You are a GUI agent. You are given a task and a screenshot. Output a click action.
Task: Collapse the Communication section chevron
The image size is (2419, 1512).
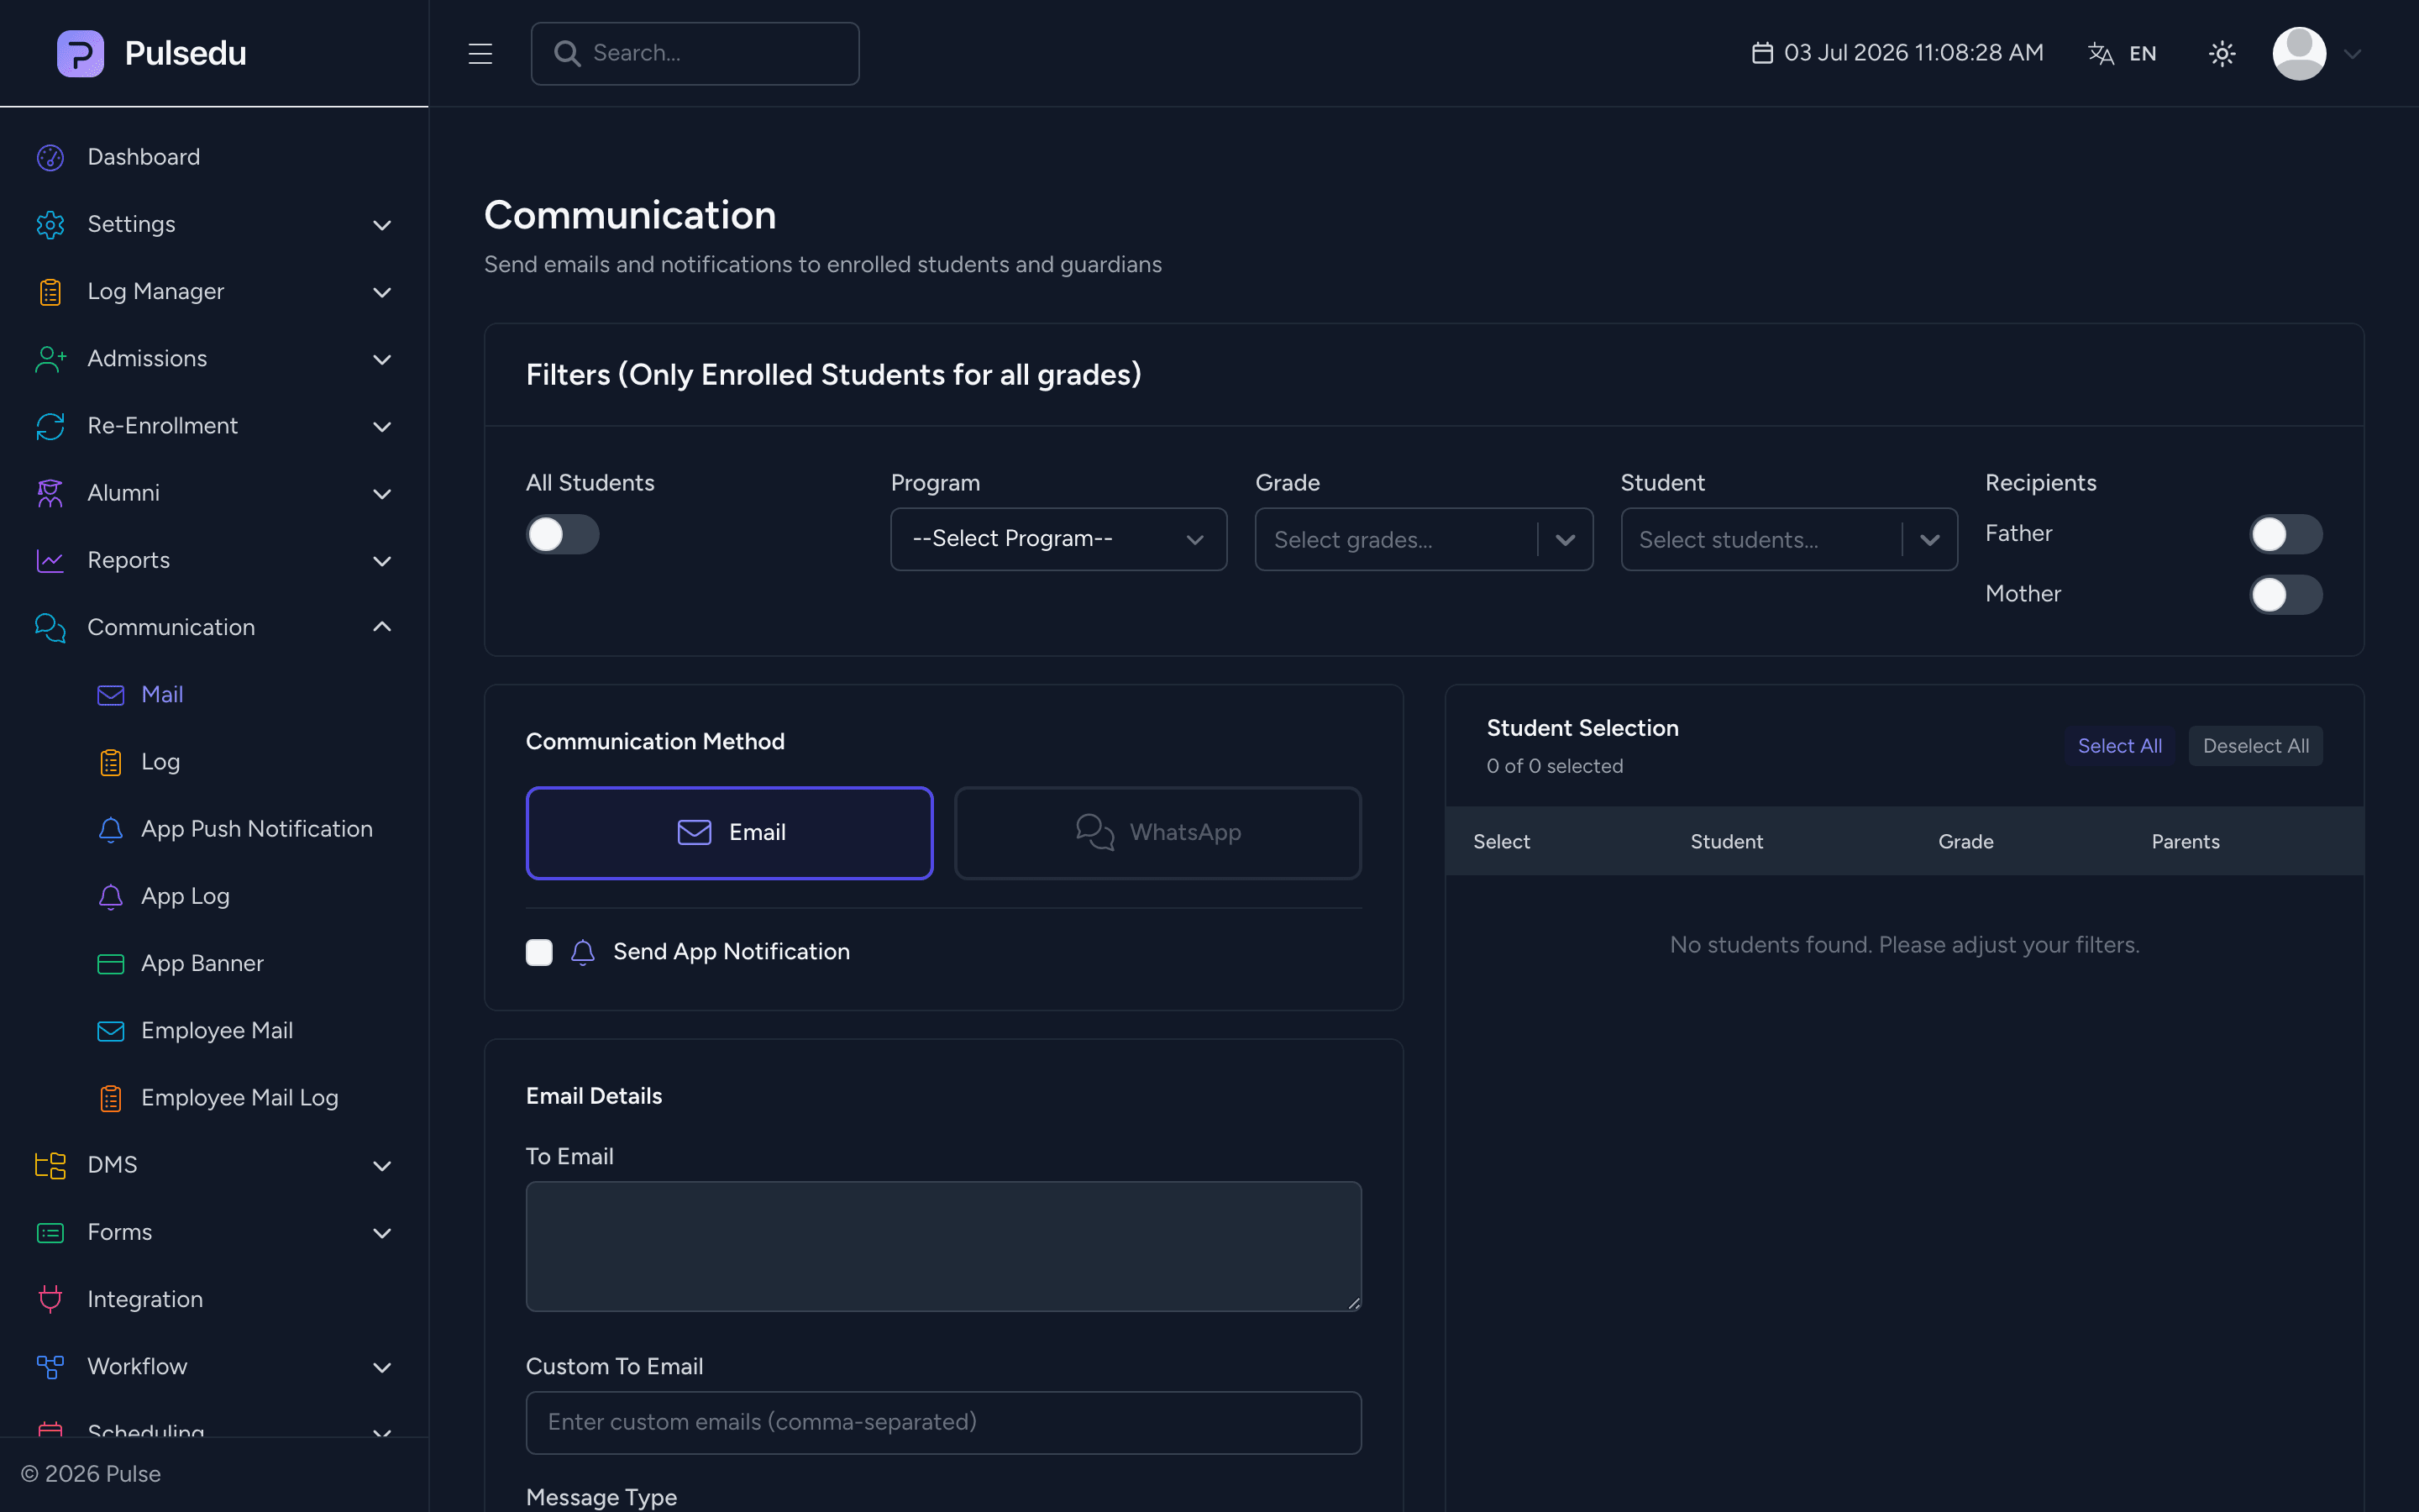coord(382,627)
